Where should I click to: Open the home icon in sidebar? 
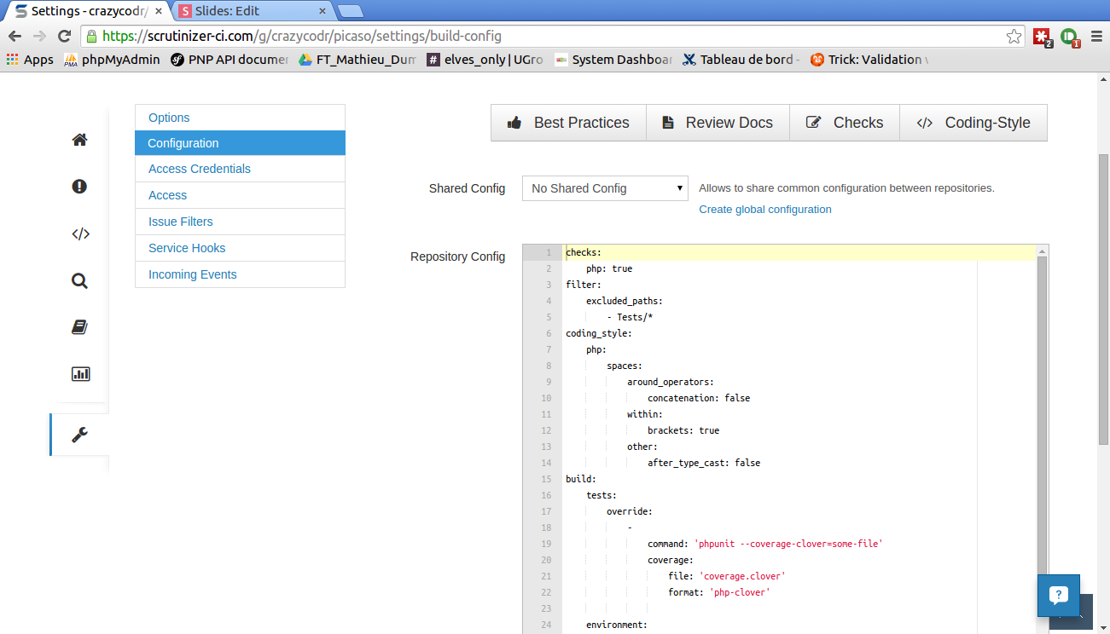click(x=79, y=140)
